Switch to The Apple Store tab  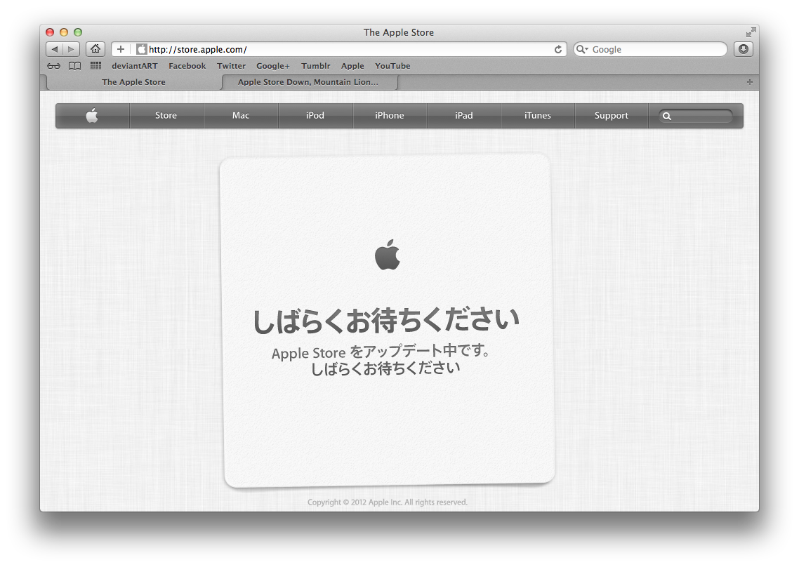pyautogui.click(x=133, y=82)
